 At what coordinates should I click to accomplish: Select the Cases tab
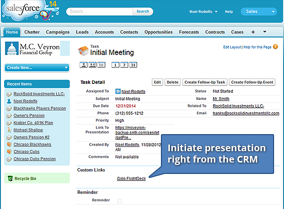pos(237,32)
